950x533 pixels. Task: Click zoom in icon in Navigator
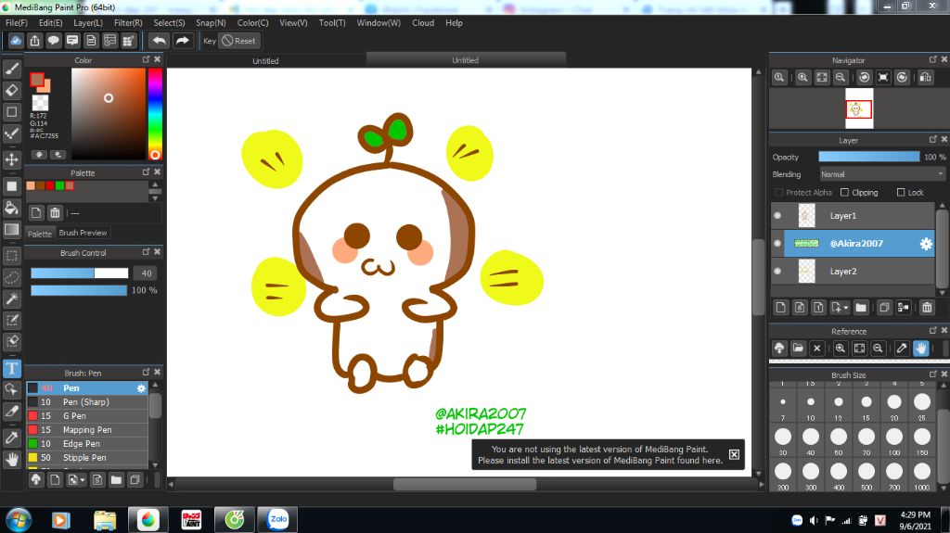click(x=802, y=78)
